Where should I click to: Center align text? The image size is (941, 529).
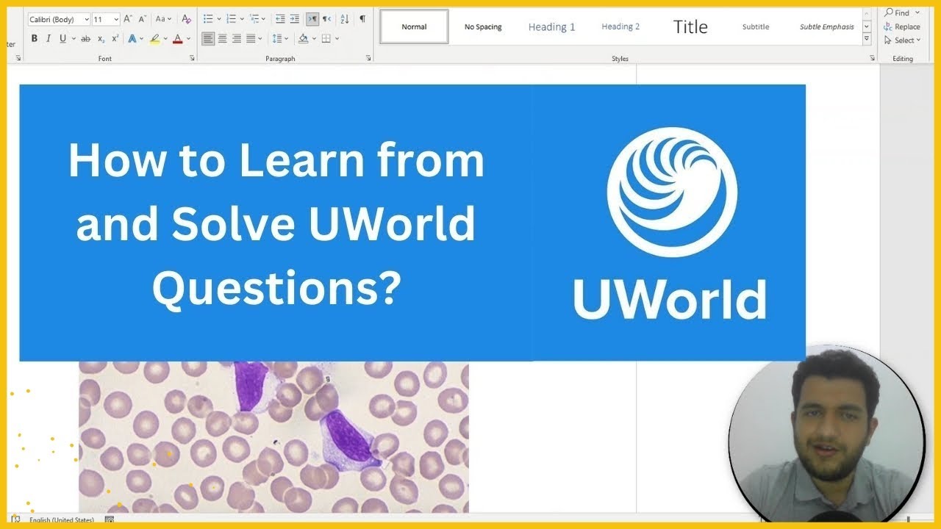click(222, 38)
